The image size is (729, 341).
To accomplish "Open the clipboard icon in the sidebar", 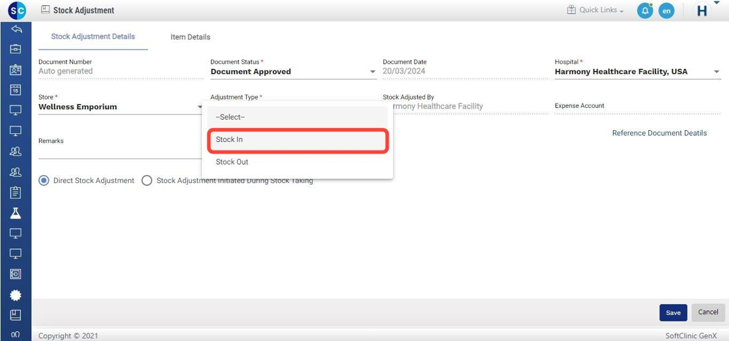I will coord(16,193).
